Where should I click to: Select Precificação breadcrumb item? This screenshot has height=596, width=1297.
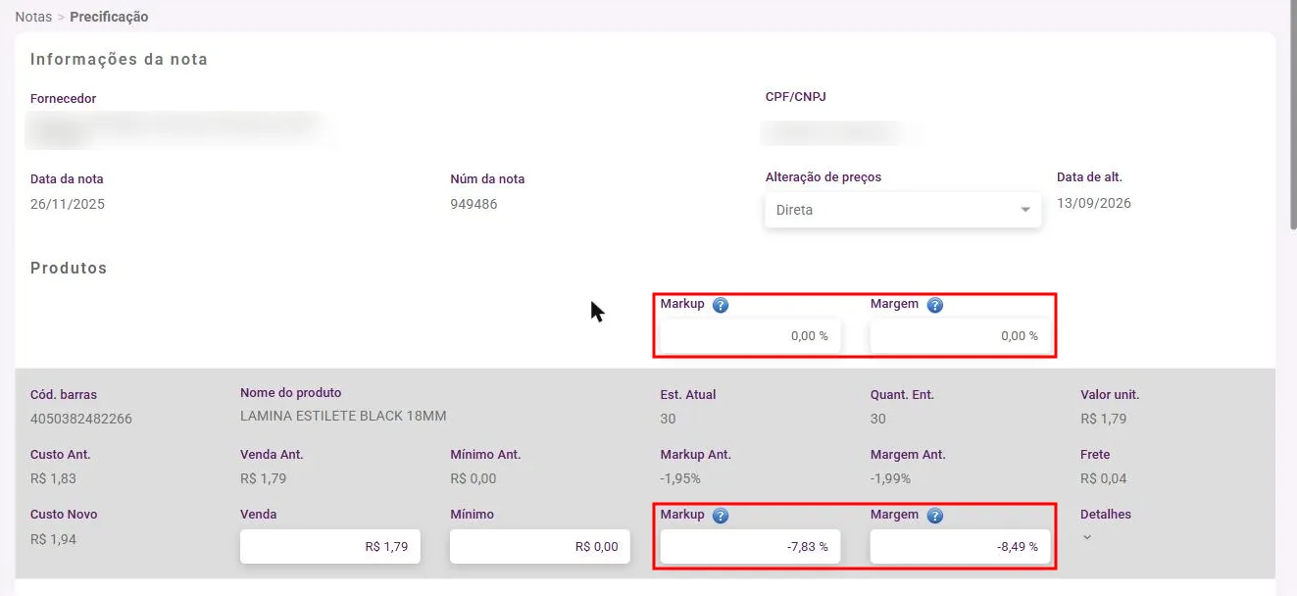pos(109,17)
